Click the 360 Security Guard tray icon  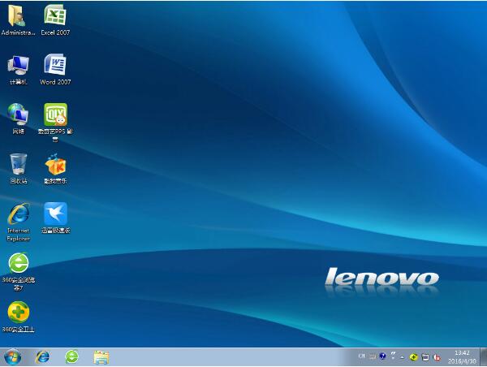click(x=413, y=357)
